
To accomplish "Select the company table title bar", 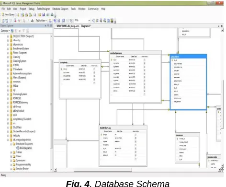I will click(80, 62).
